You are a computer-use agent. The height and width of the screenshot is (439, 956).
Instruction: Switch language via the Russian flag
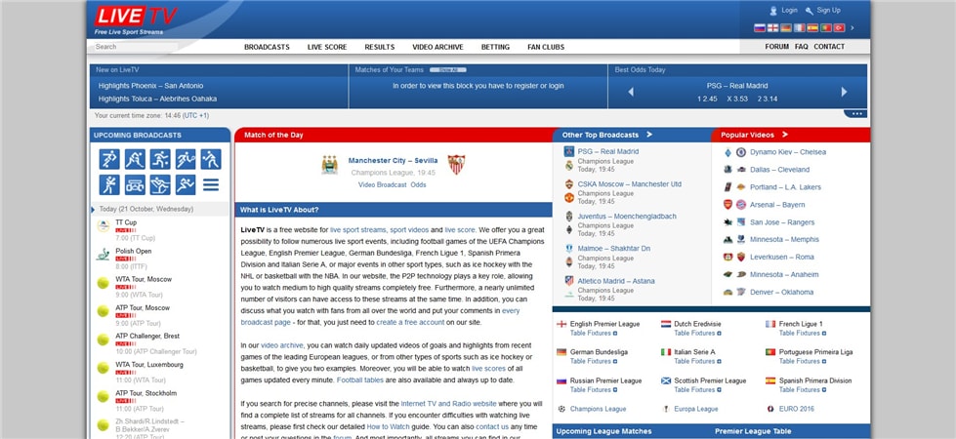759,28
